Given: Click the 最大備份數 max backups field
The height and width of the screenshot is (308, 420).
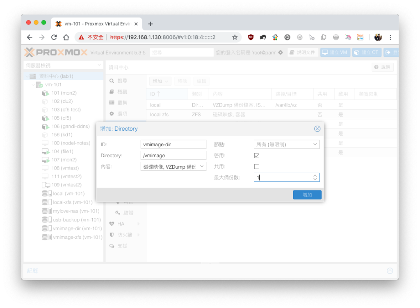Looking at the screenshot, I should click(283, 177).
